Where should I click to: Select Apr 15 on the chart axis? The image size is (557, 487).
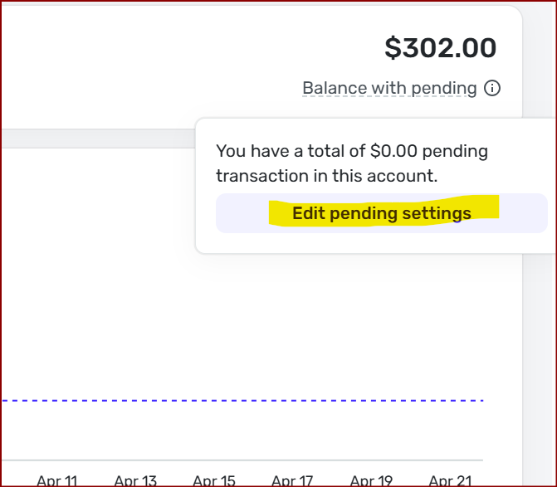tap(214, 480)
